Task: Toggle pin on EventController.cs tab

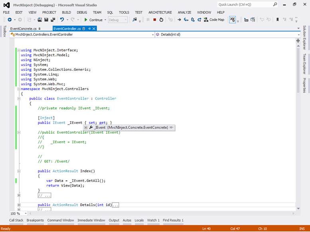Action: tap(89, 29)
